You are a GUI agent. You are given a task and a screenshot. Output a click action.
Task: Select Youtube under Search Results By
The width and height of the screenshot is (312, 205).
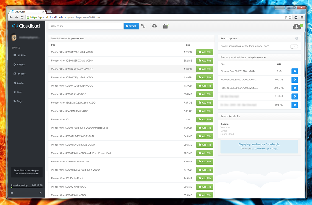225,127
